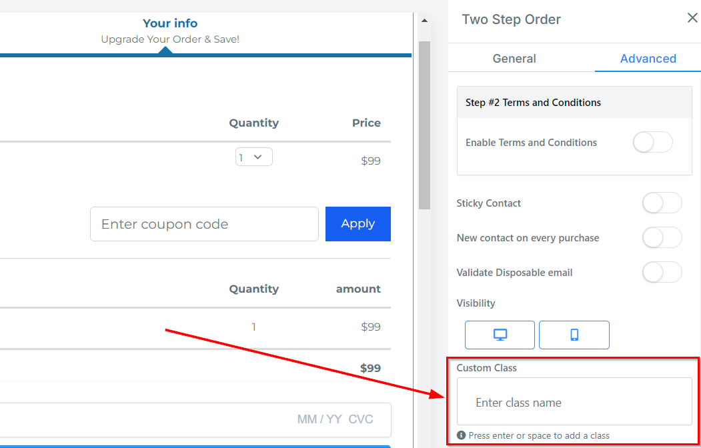Click the desktop visibility icon

tap(500, 335)
